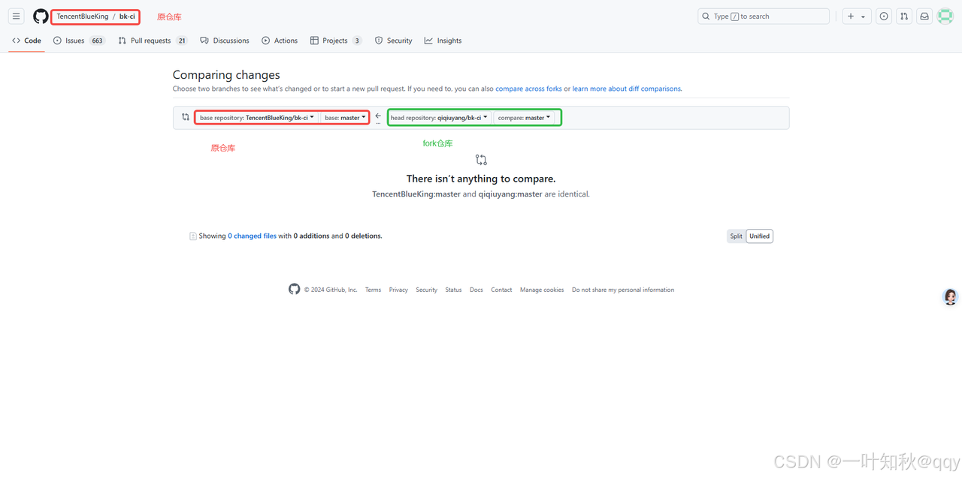This screenshot has height=478, width=962.
Task: Open the footer Security link
Action: [x=426, y=290]
